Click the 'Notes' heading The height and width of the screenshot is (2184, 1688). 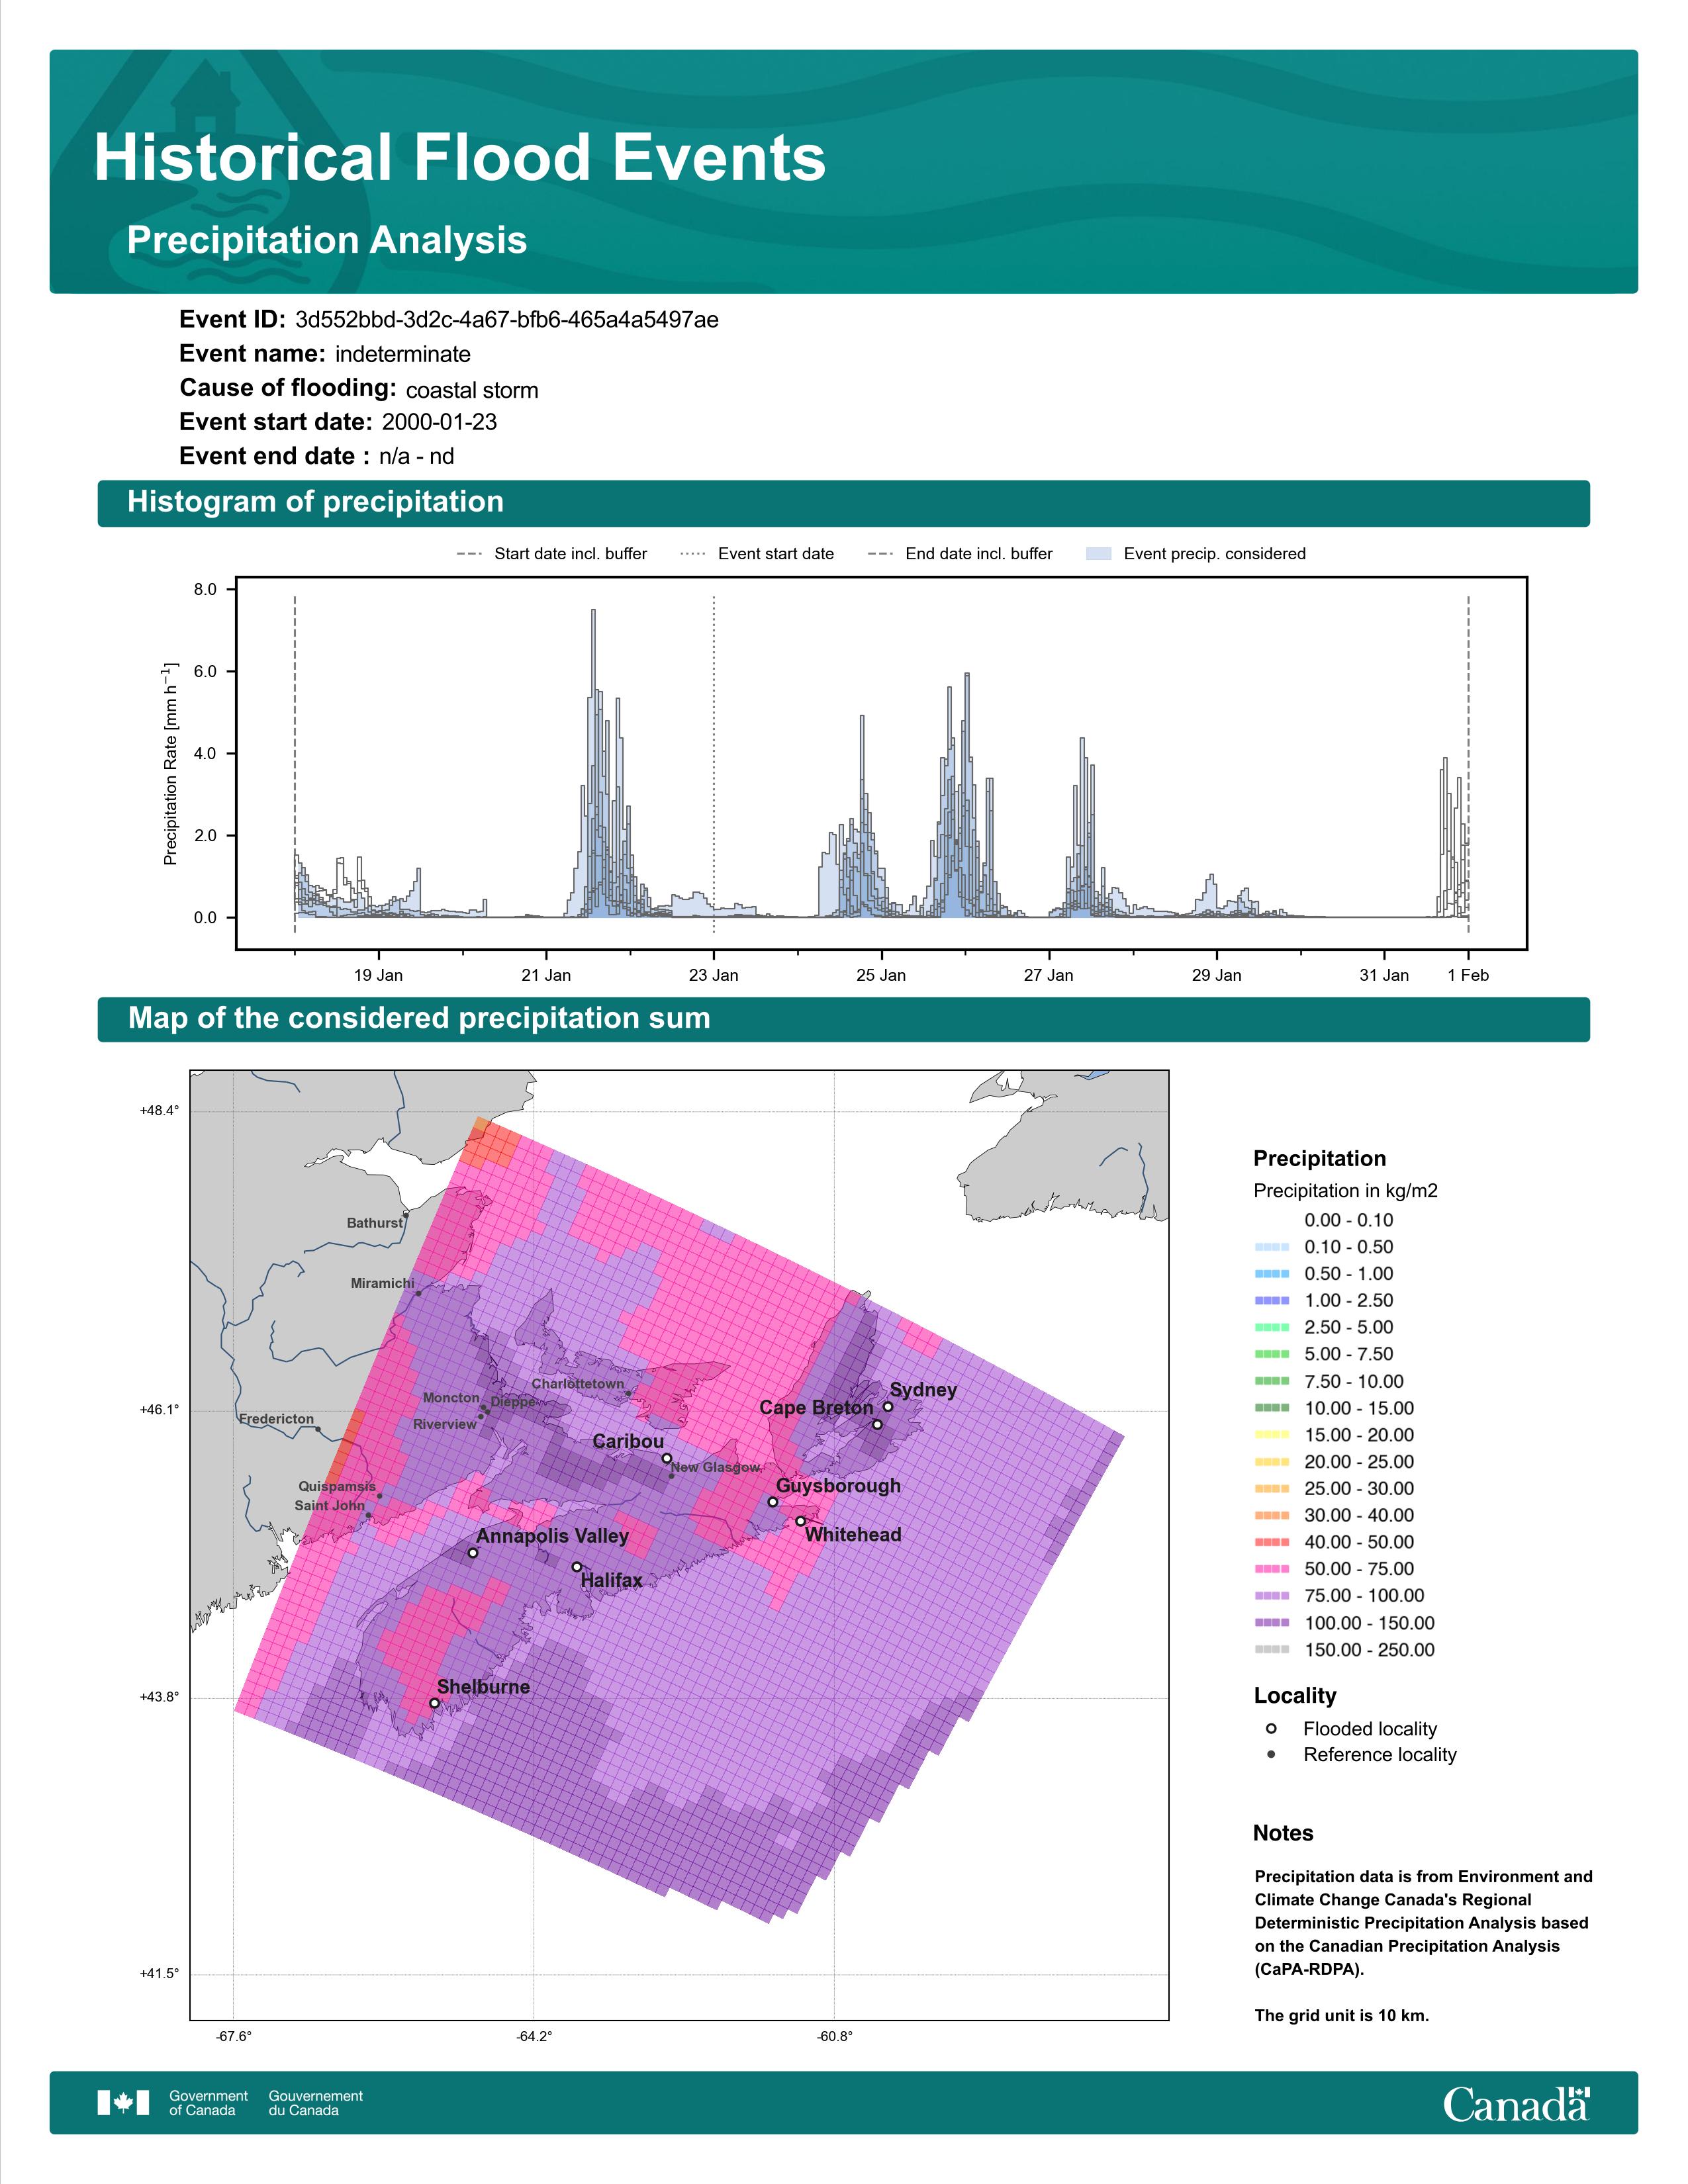pyautogui.click(x=1283, y=1833)
